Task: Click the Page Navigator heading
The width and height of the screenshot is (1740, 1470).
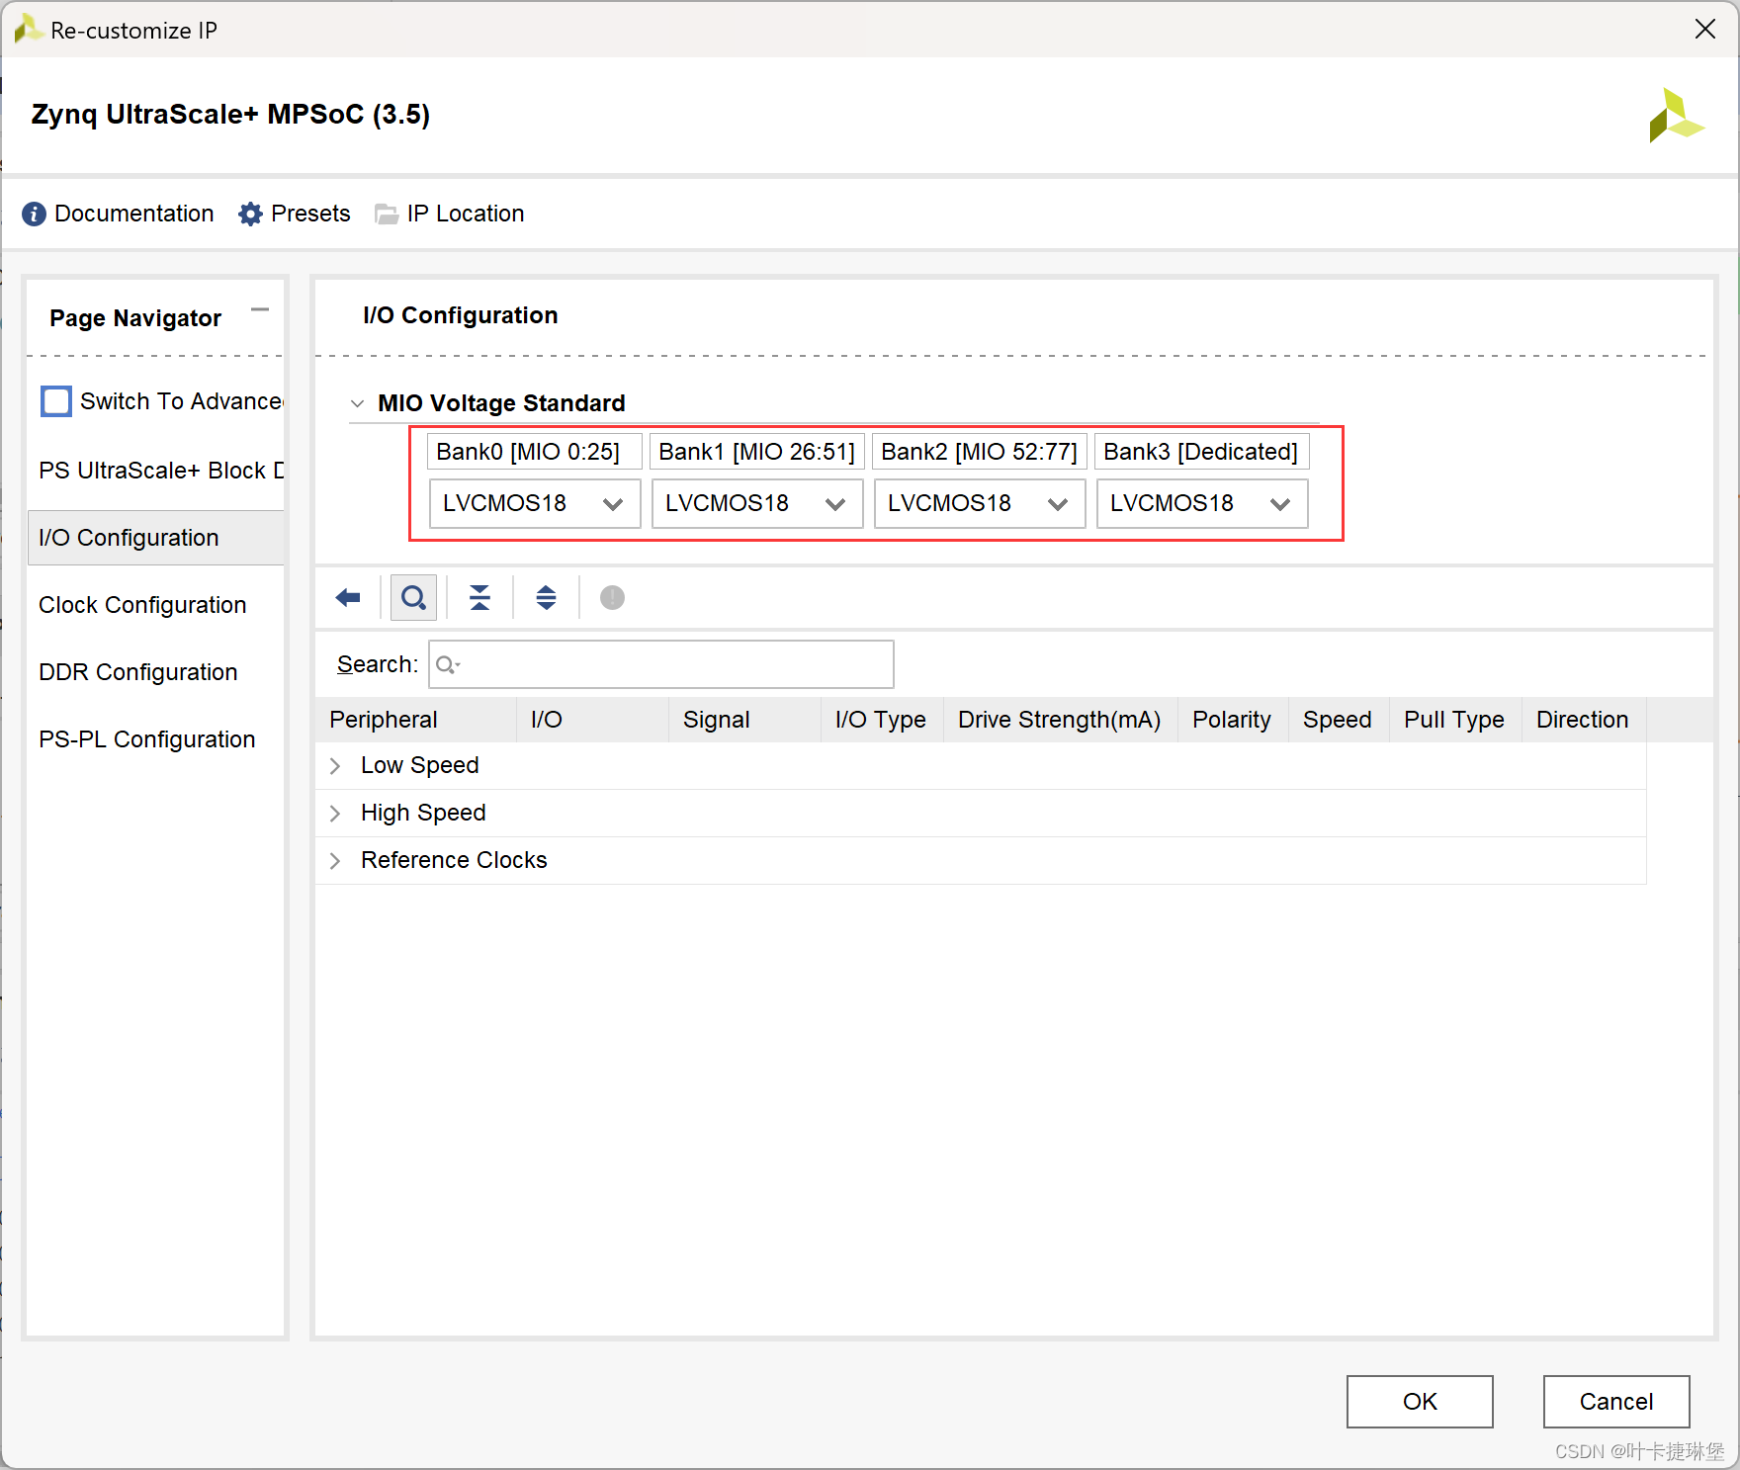Action: pyautogui.click(x=135, y=318)
